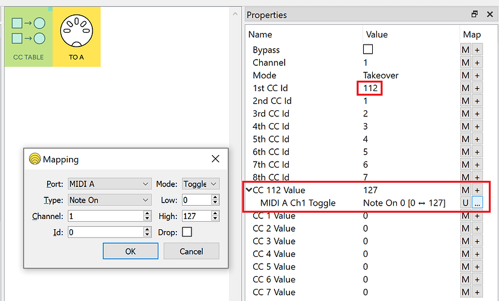Open mapping editor with the ellipsis button
Screen dimensions: 499x301
[477, 203]
